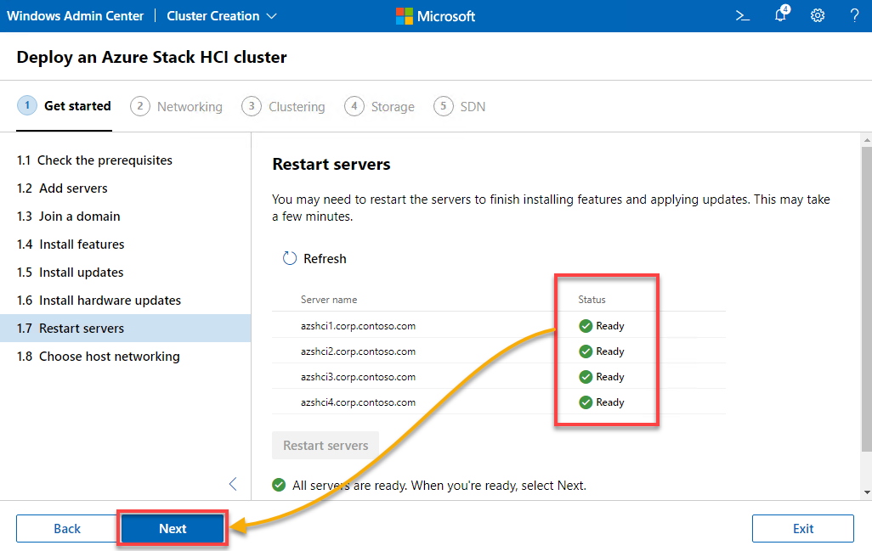Click the green check for azshci2 status
Screen dimensions: 872x551
click(x=586, y=351)
